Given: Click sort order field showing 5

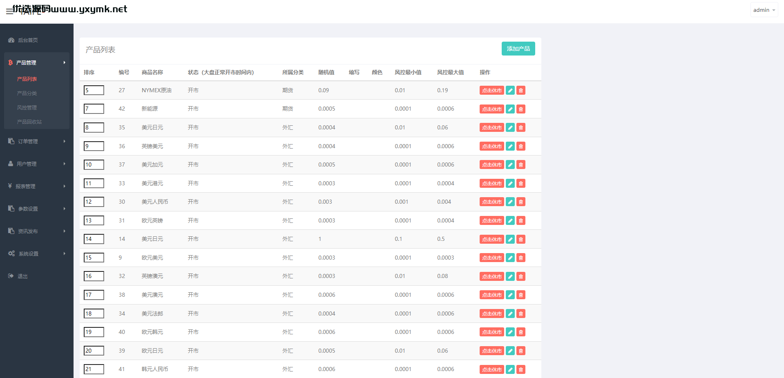Looking at the screenshot, I should (94, 90).
